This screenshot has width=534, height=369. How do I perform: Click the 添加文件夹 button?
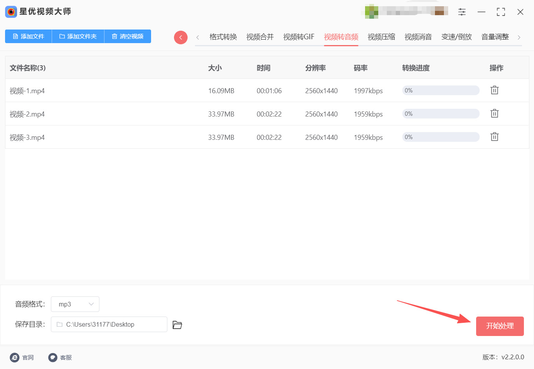(78, 37)
